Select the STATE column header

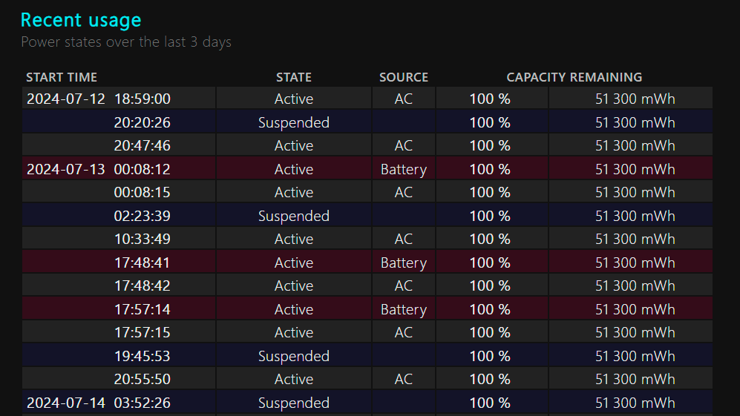294,77
